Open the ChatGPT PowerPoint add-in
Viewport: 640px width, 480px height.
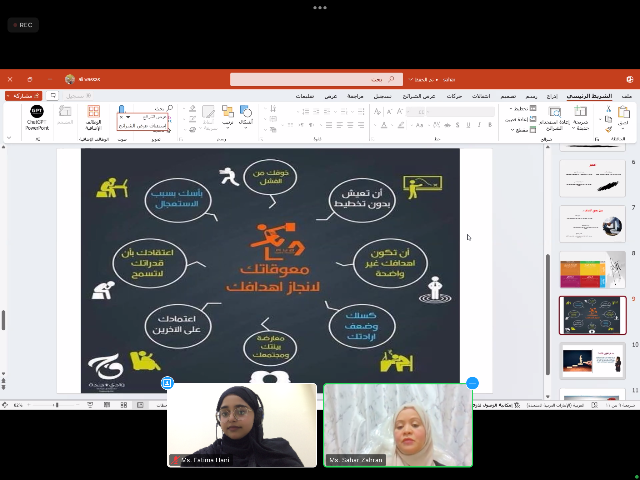(37, 112)
